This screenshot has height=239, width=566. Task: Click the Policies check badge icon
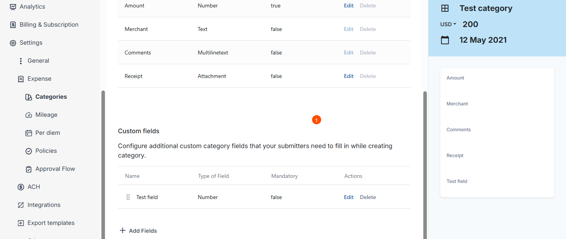point(28,151)
